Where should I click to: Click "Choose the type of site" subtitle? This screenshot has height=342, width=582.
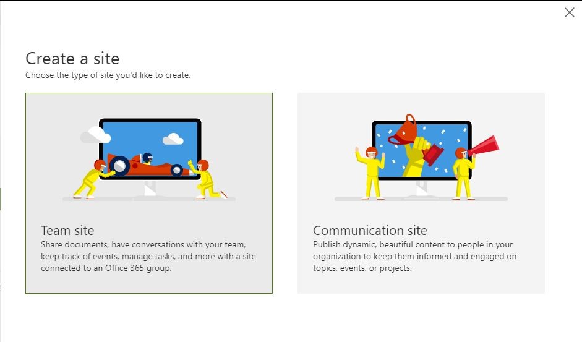(108, 75)
